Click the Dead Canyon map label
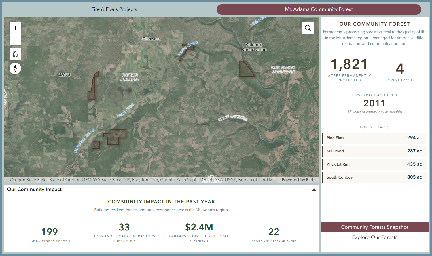The width and height of the screenshot is (432, 256). [233, 118]
